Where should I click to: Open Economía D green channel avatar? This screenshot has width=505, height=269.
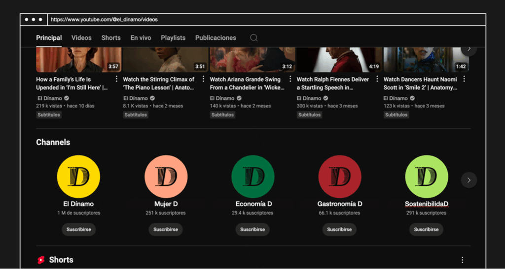pos(253,177)
